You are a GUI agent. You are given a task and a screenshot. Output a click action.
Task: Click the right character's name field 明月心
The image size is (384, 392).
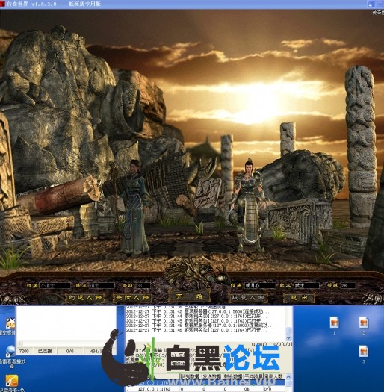pos(259,285)
